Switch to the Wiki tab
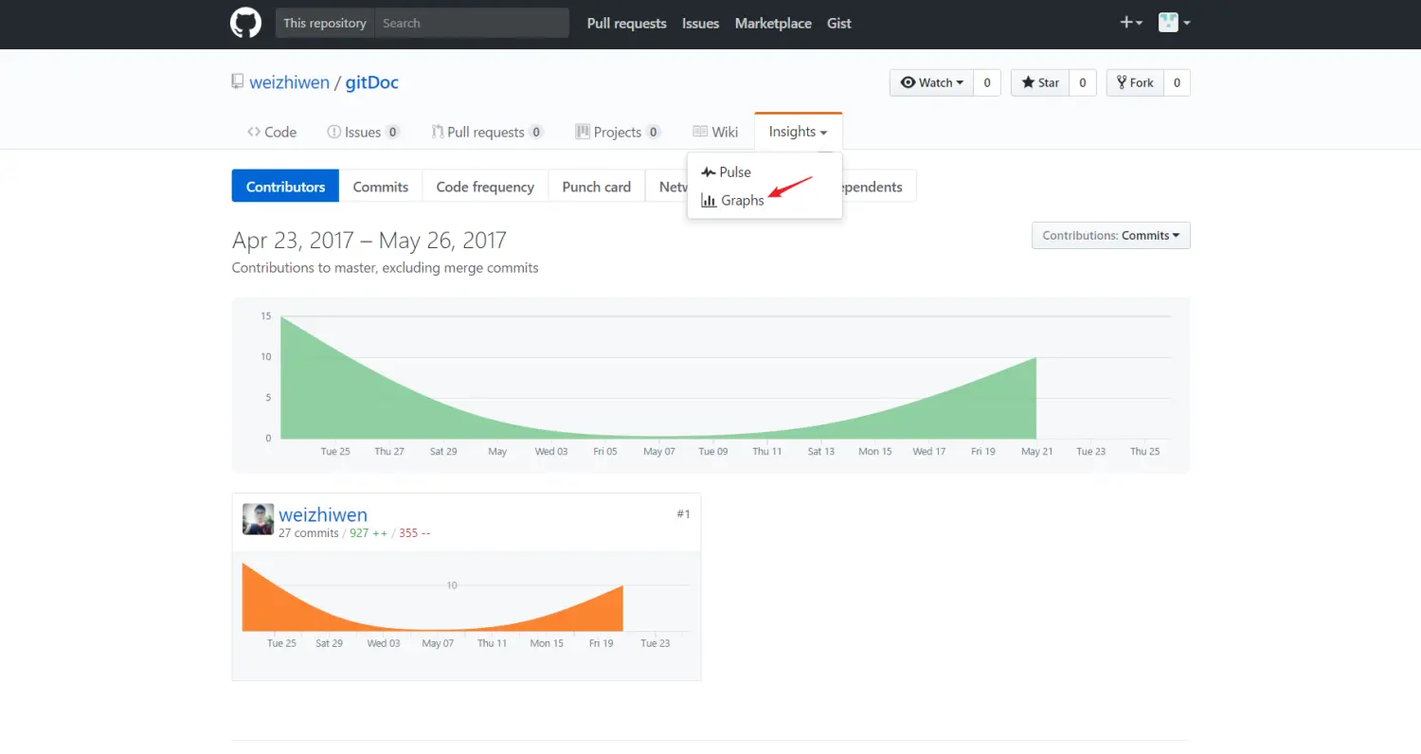The height and width of the screenshot is (754, 1421). (715, 132)
